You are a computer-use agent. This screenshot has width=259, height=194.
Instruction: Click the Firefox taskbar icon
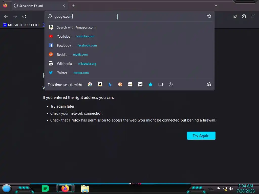coord(65,188)
